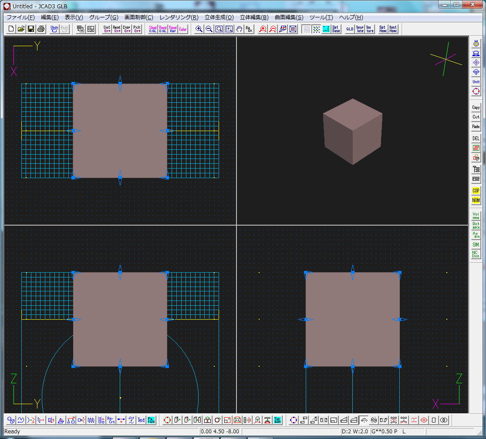Screen dimensions: 486x439
Task: Create a new file with the blank page icon
Action: [11, 29]
